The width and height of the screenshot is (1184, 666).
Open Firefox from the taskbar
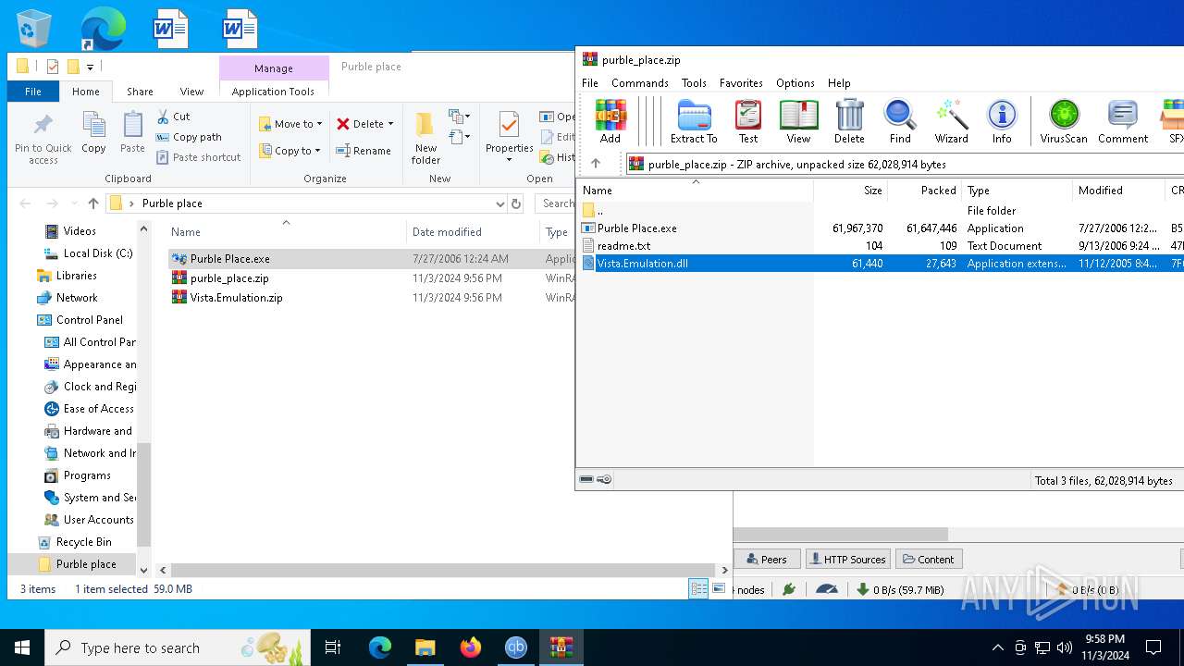(x=471, y=647)
